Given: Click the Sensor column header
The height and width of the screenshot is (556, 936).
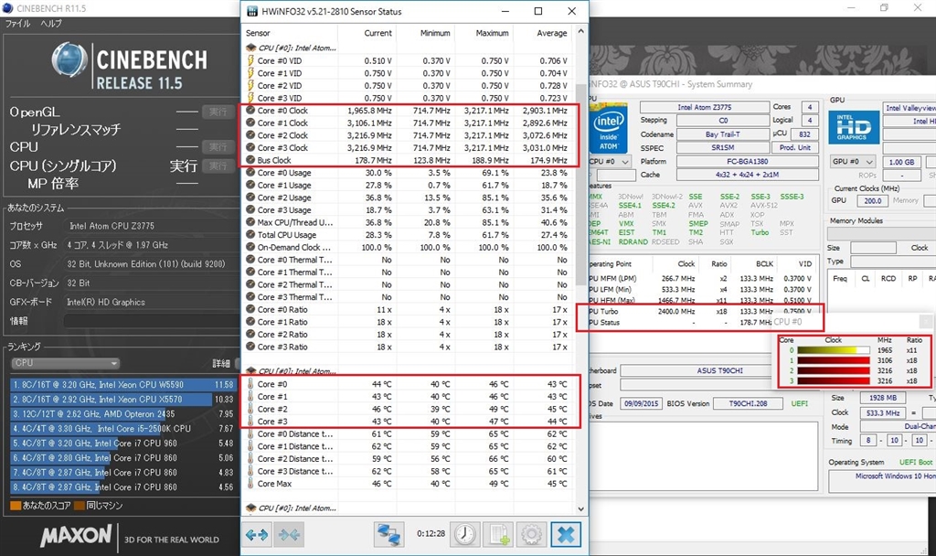Looking at the screenshot, I should (x=258, y=34).
